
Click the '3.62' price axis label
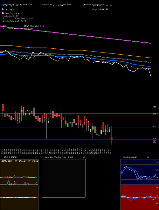pyautogui.click(x=154, y=126)
